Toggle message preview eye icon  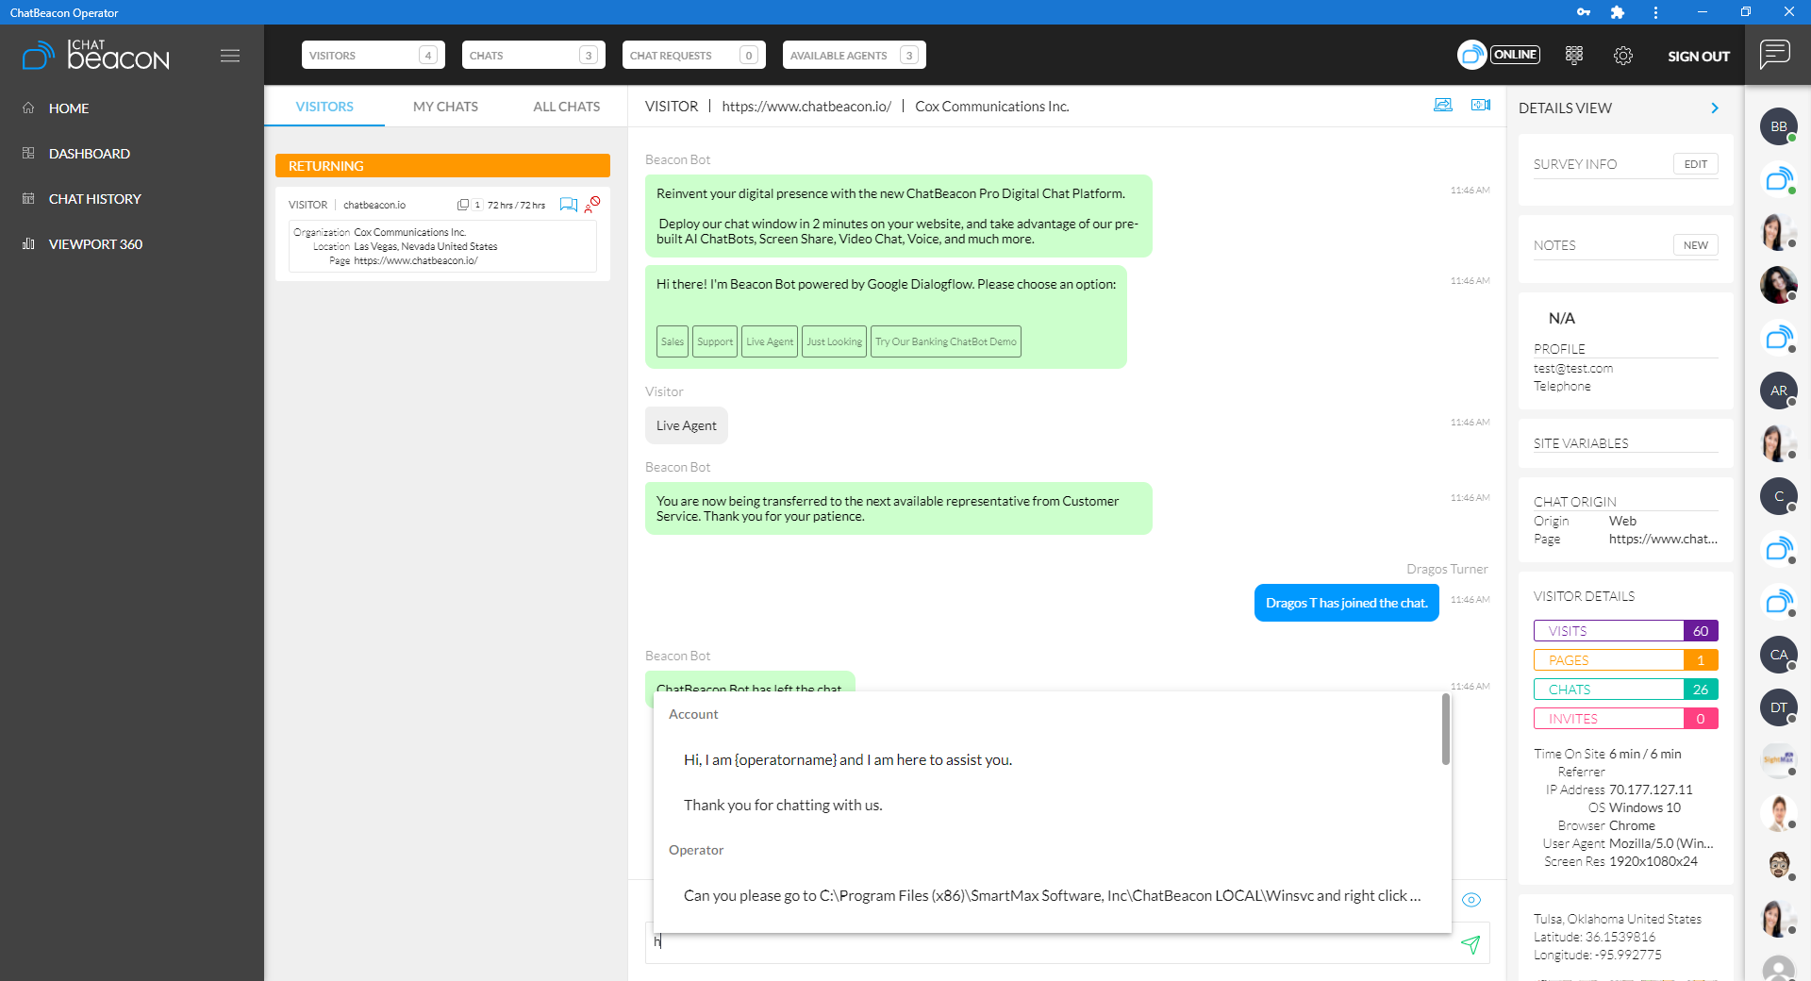pyautogui.click(x=1471, y=900)
